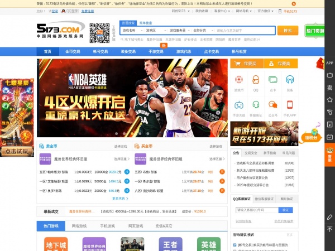The image size is (335, 251).
Task: Click the shopping bag sidebar icon
Action: [329, 75]
